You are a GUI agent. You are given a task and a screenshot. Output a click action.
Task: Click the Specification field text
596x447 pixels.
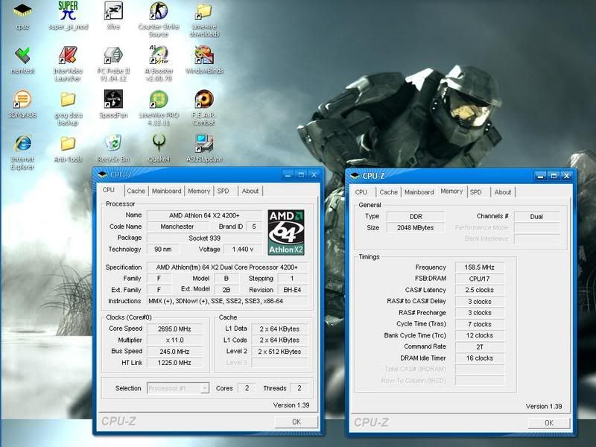point(227,267)
